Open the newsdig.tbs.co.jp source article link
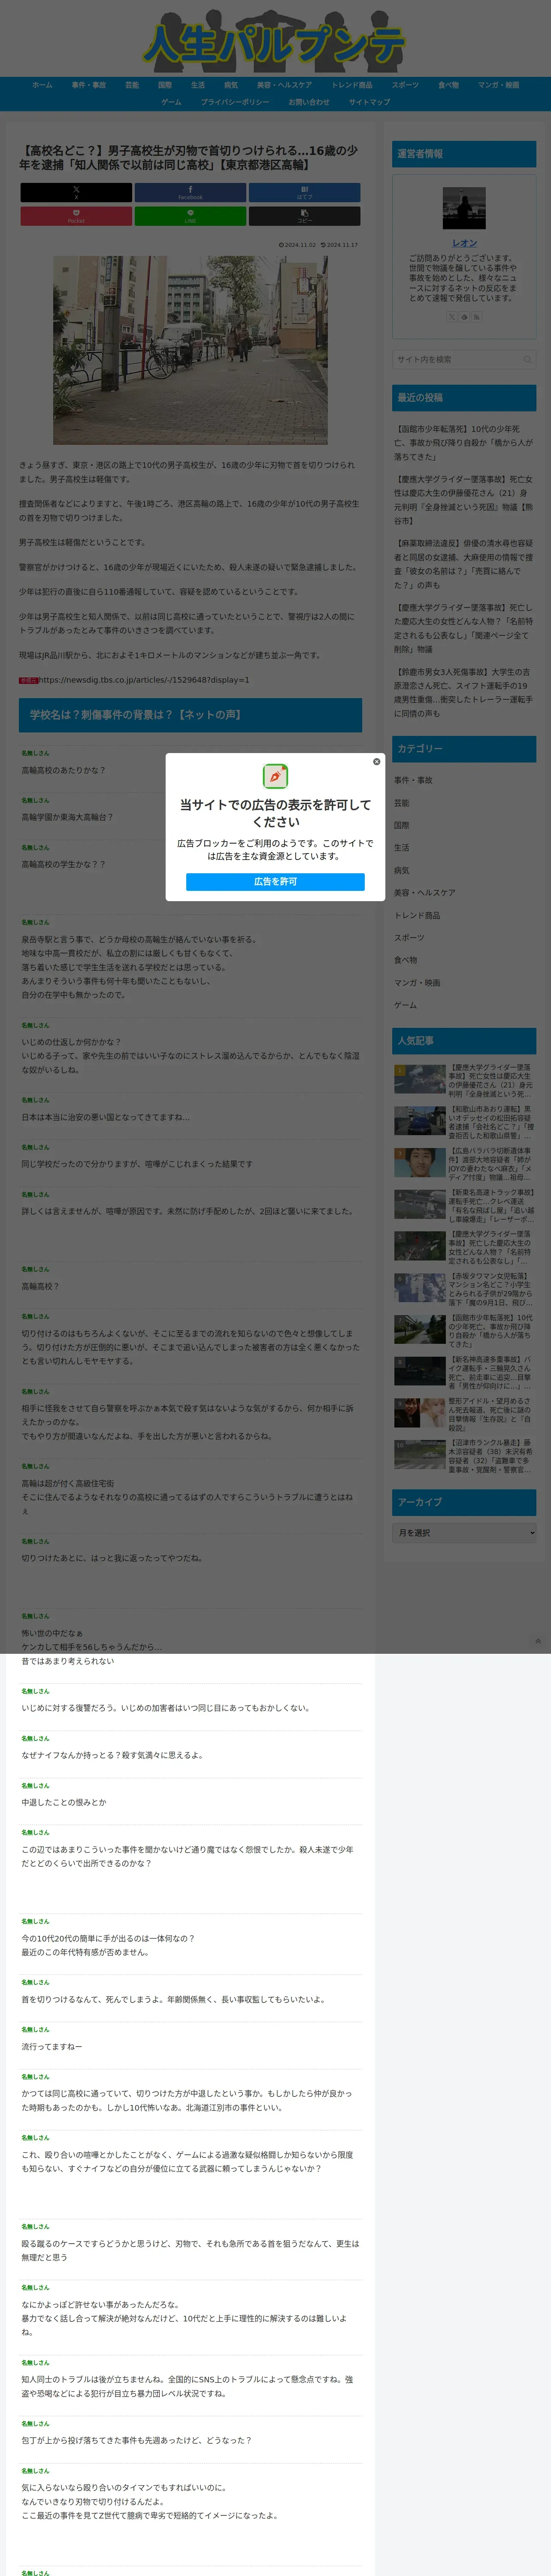 [144, 680]
